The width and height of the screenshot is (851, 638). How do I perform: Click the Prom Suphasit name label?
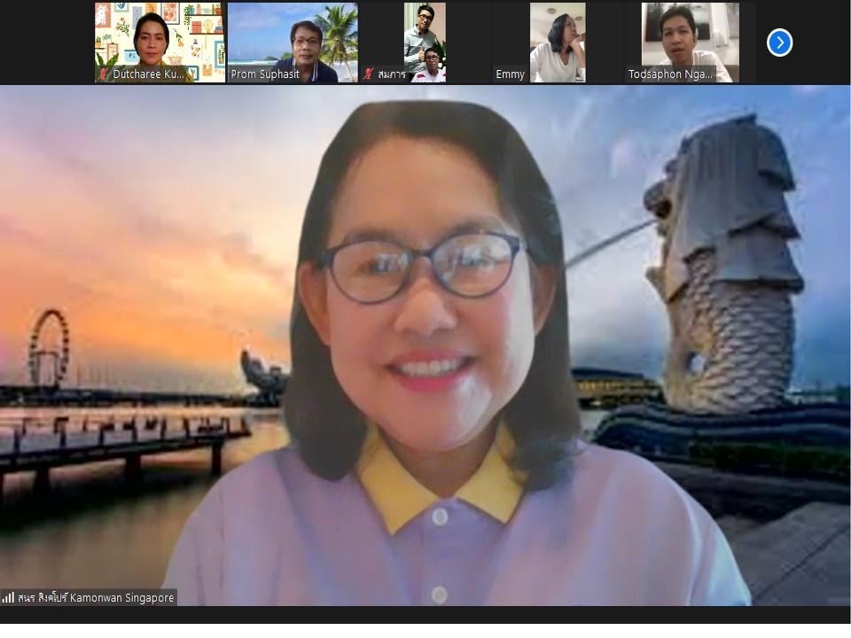point(265,74)
